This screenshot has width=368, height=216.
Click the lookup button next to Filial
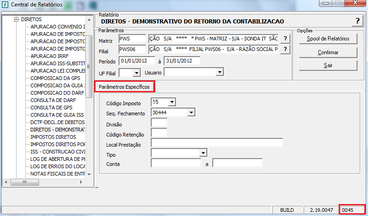[285, 49]
